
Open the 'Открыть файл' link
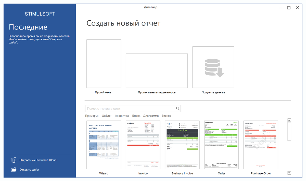pos(29,170)
